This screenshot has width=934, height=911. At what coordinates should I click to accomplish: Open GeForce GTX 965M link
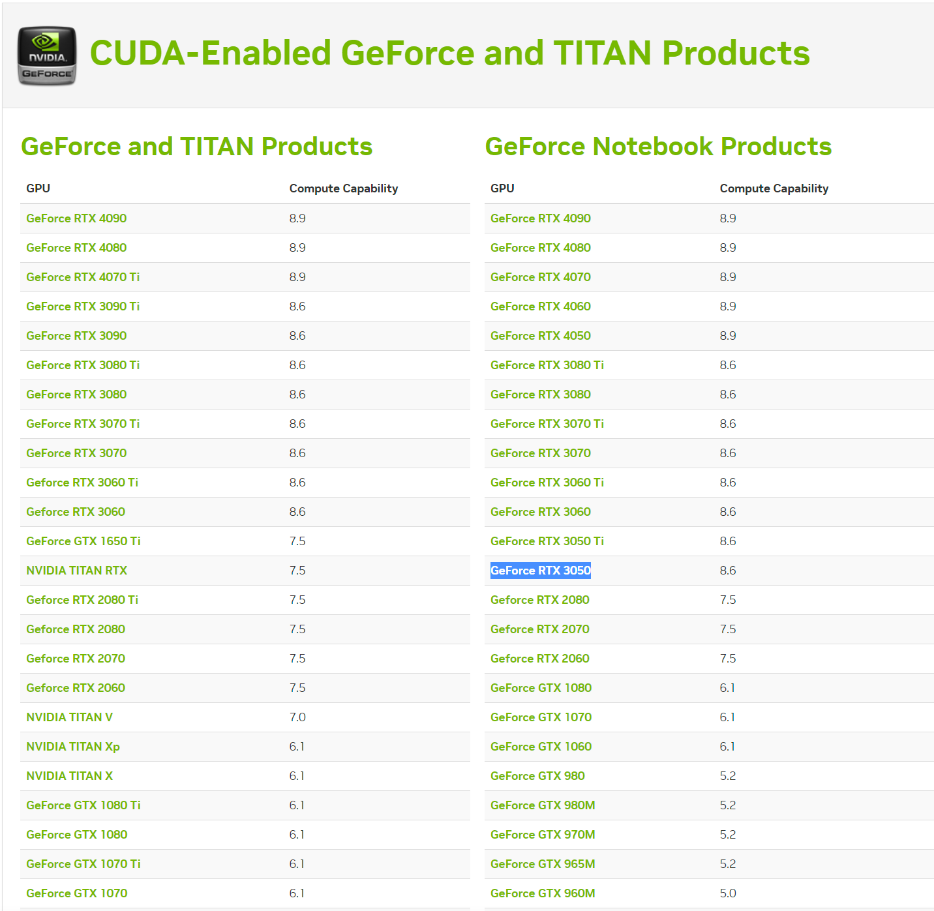tap(543, 864)
